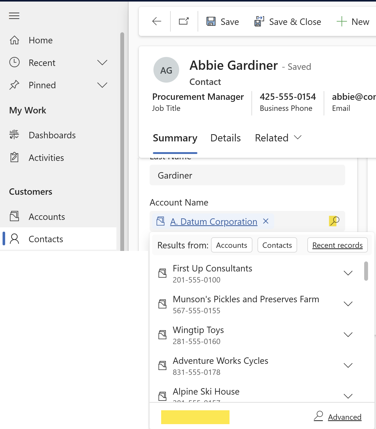Click the Save button label

[230, 22]
